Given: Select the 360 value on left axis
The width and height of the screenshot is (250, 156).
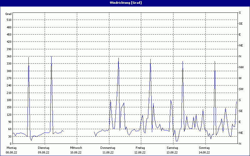Looking at the screenshot, I should click(8, 56).
